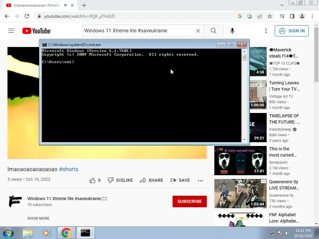
Task: Click cmd window scrollbar thumb
Action: point(244,58)
